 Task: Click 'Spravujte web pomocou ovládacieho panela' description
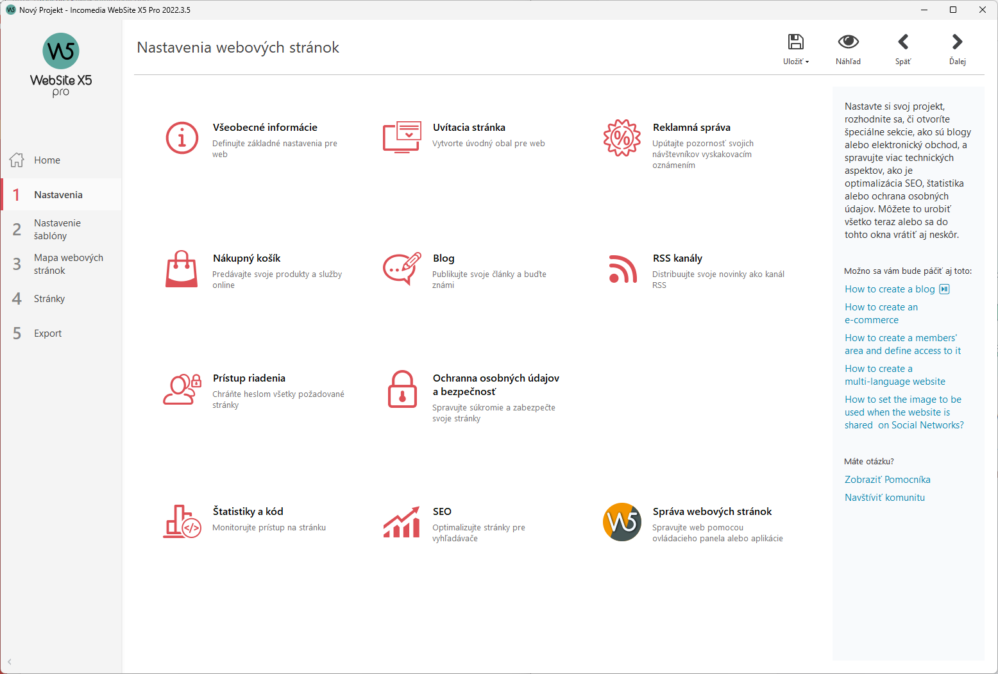pos(717,533)
